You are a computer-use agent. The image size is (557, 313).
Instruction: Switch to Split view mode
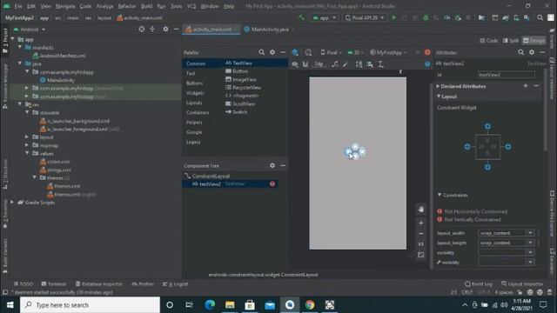[x=511, y=41]
